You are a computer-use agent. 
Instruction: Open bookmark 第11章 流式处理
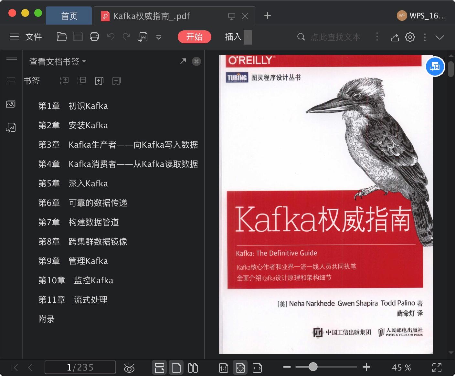pyautogui.click(x=73, y=300)
